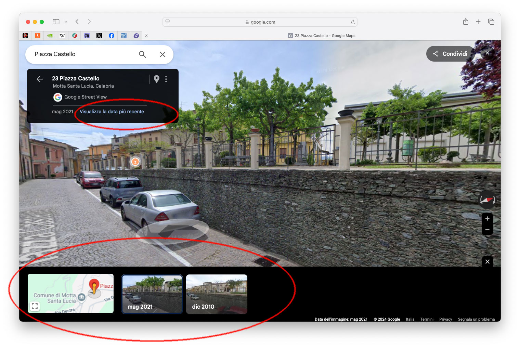Screen dimensions: 520x347
Task: Reload the page with the refresh icon
Action: click(x=353, y=22)
